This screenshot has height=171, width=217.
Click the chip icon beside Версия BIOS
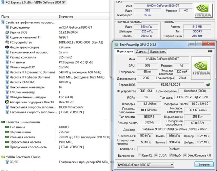[x=7, y=32]
